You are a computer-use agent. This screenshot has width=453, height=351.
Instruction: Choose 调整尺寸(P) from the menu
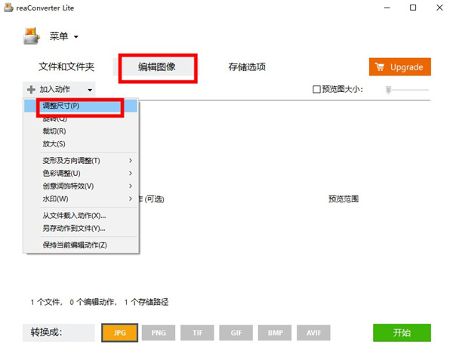coord(73,106)
